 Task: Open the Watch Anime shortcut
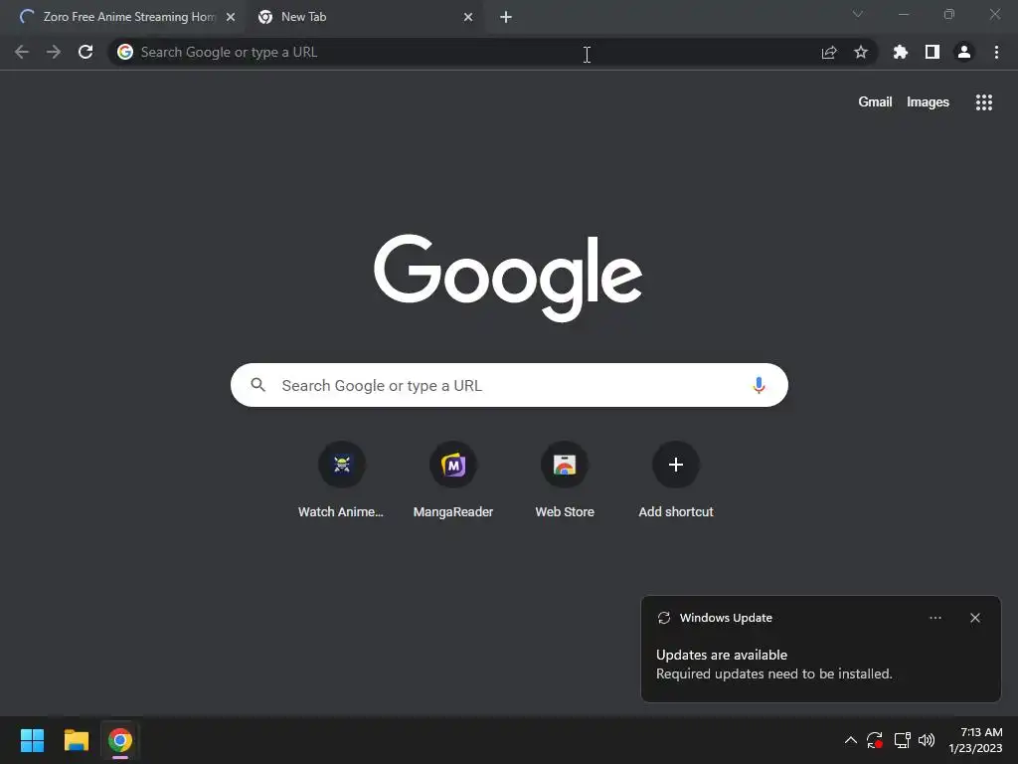click(x=342, y=480)
